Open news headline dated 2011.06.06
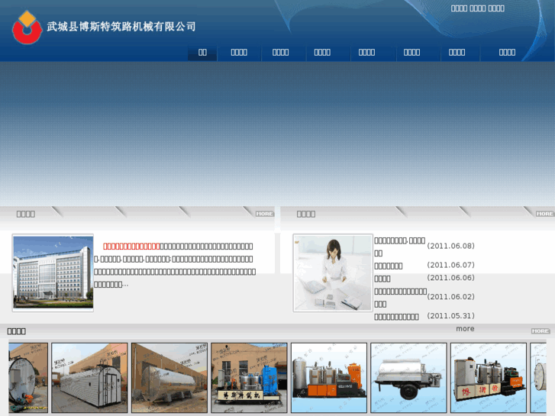The image size is (555, 416). point(382,279)
